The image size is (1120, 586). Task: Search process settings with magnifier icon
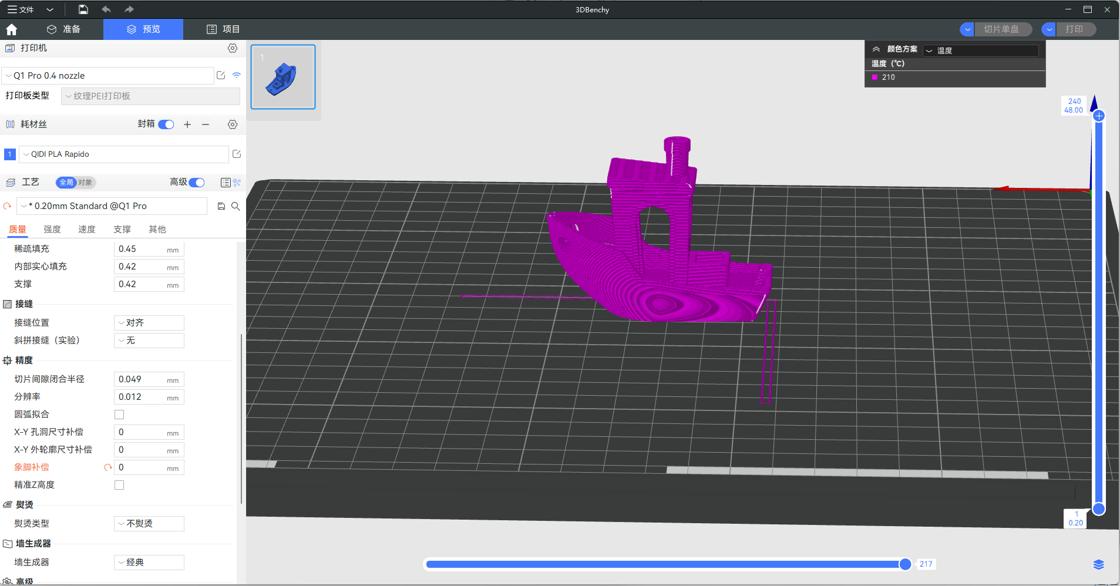coord(236,206)
